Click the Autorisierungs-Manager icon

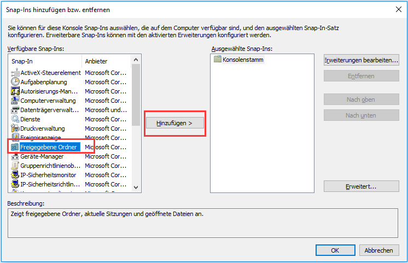(x=15, y=91)
